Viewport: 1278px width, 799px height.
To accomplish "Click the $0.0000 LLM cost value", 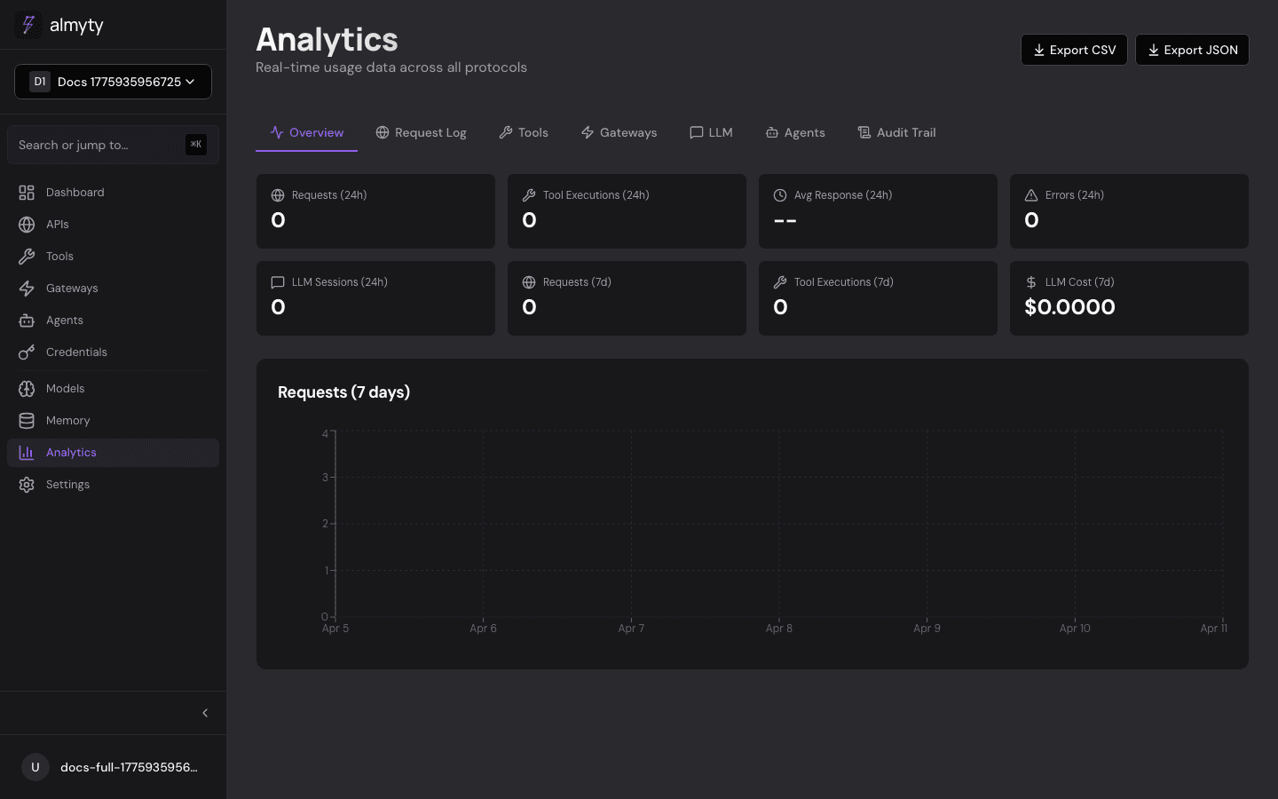I will (x=1069, y=307).
